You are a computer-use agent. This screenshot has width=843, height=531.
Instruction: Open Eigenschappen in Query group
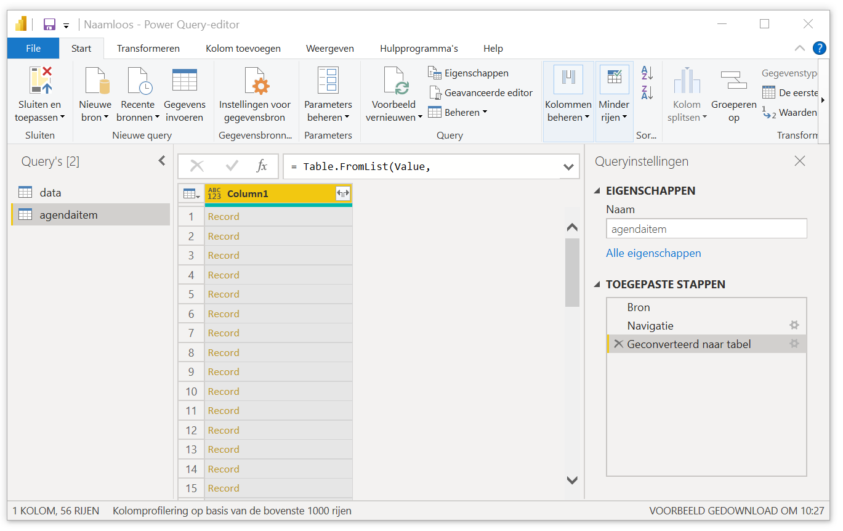(x=468, y=73)
